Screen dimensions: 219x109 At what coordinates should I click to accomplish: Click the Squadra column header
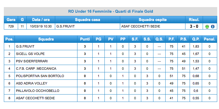point(46,39)
